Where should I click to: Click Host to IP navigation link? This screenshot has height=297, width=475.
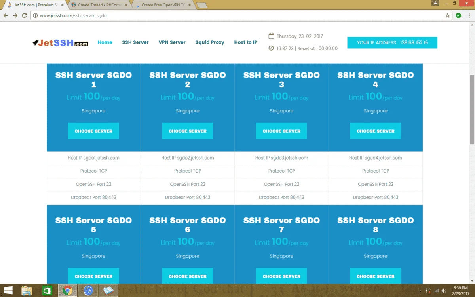(246, 42)
